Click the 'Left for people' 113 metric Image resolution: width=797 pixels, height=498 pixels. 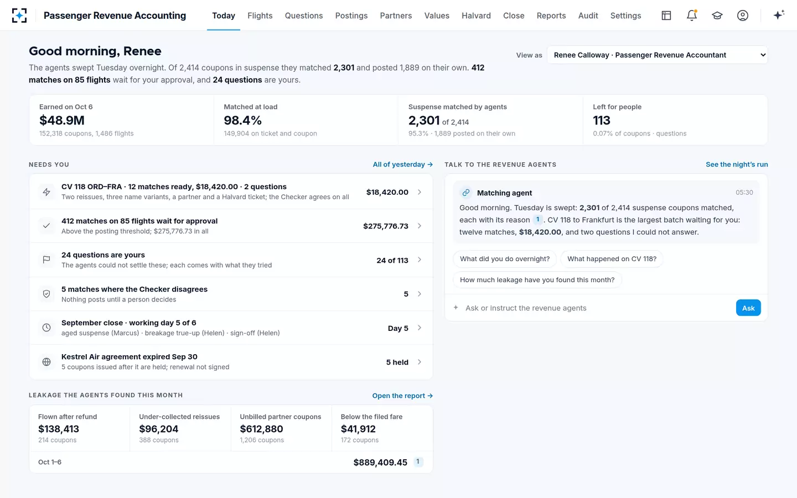pyautogui.click(x=675, y=120)
